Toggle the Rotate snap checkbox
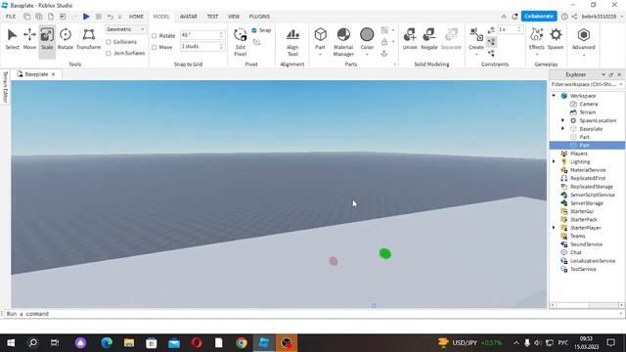Screen dimensions: 626x352 pyautogui.click(x=155, y=35)
